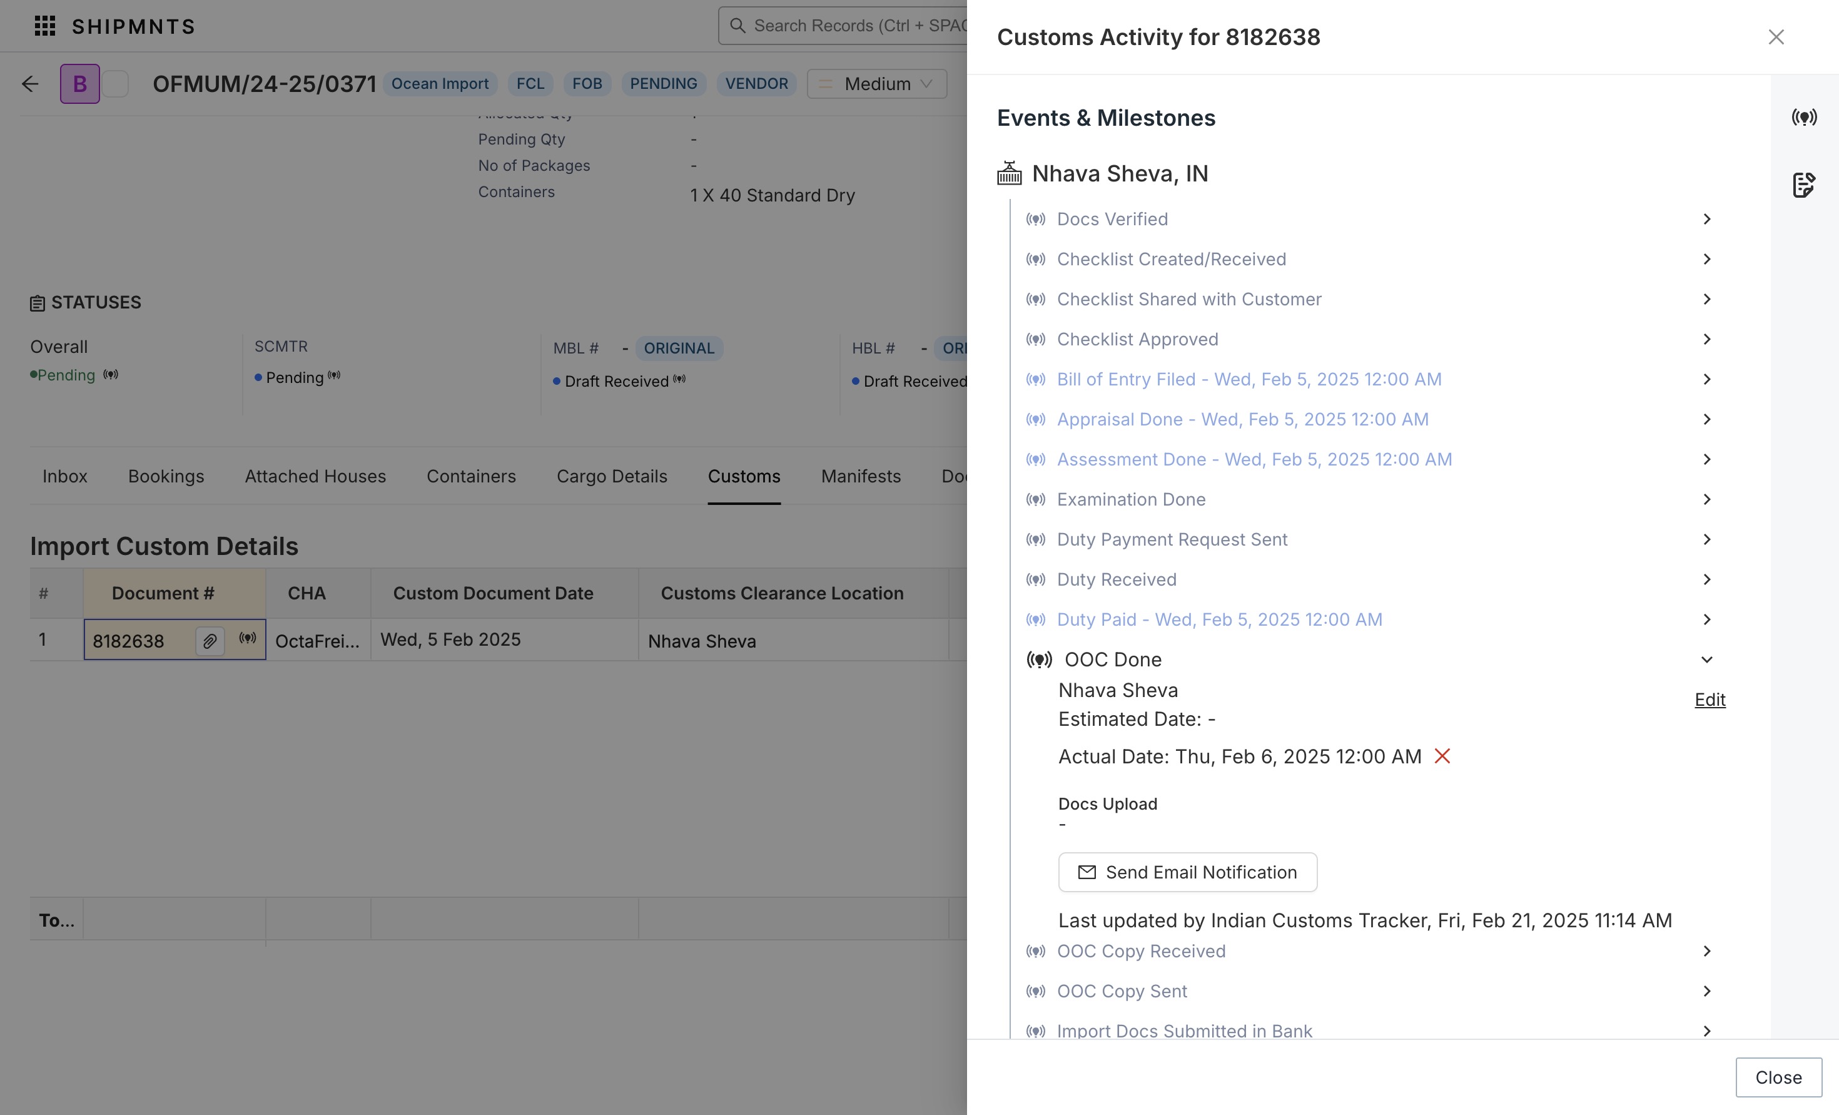Click signal icon beside Duty Paid
The image size is (1839, 1115).
click(1035, 619)
